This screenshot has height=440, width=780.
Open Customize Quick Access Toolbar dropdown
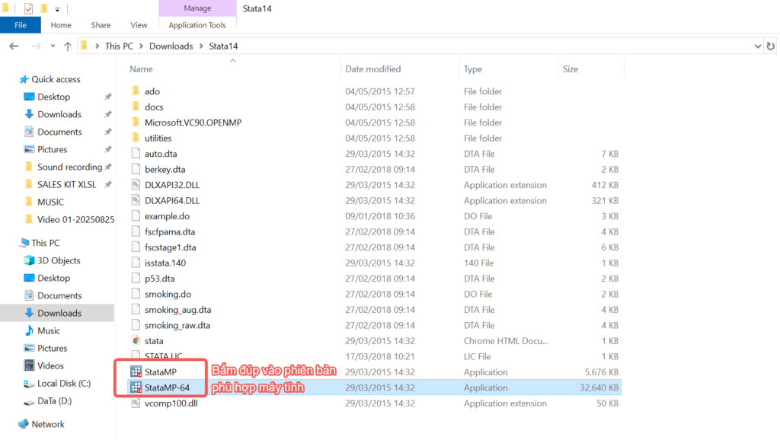[57, 9]
